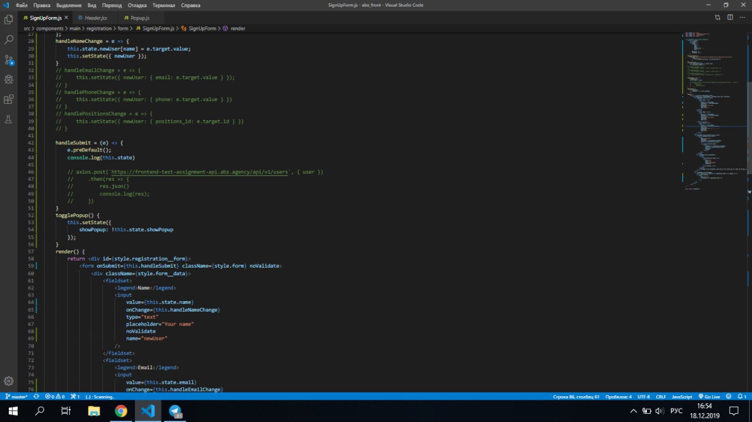Open the Explorer view in activity bar
752x422 pixels.
9,19
